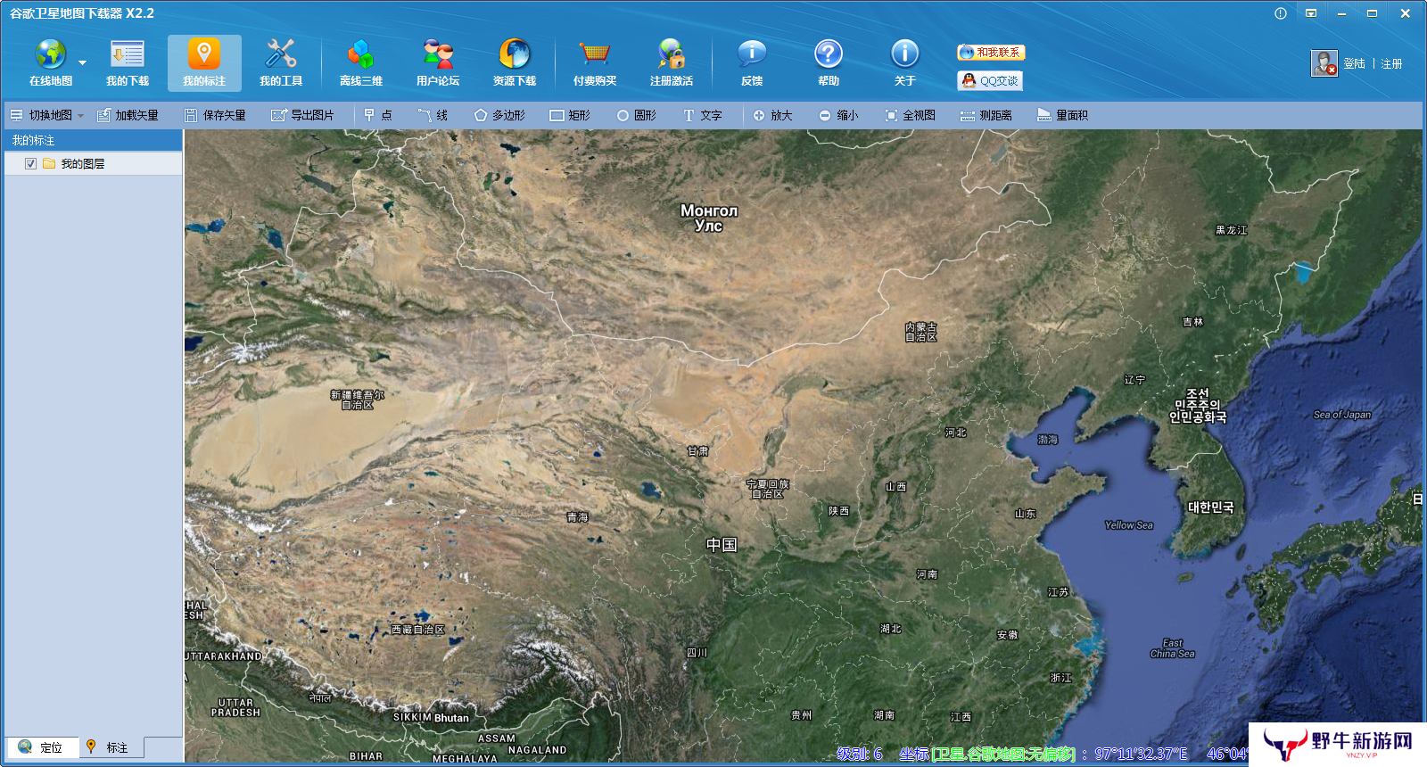Select the 矩形 rectangle tool

click(x=570, y=115)
